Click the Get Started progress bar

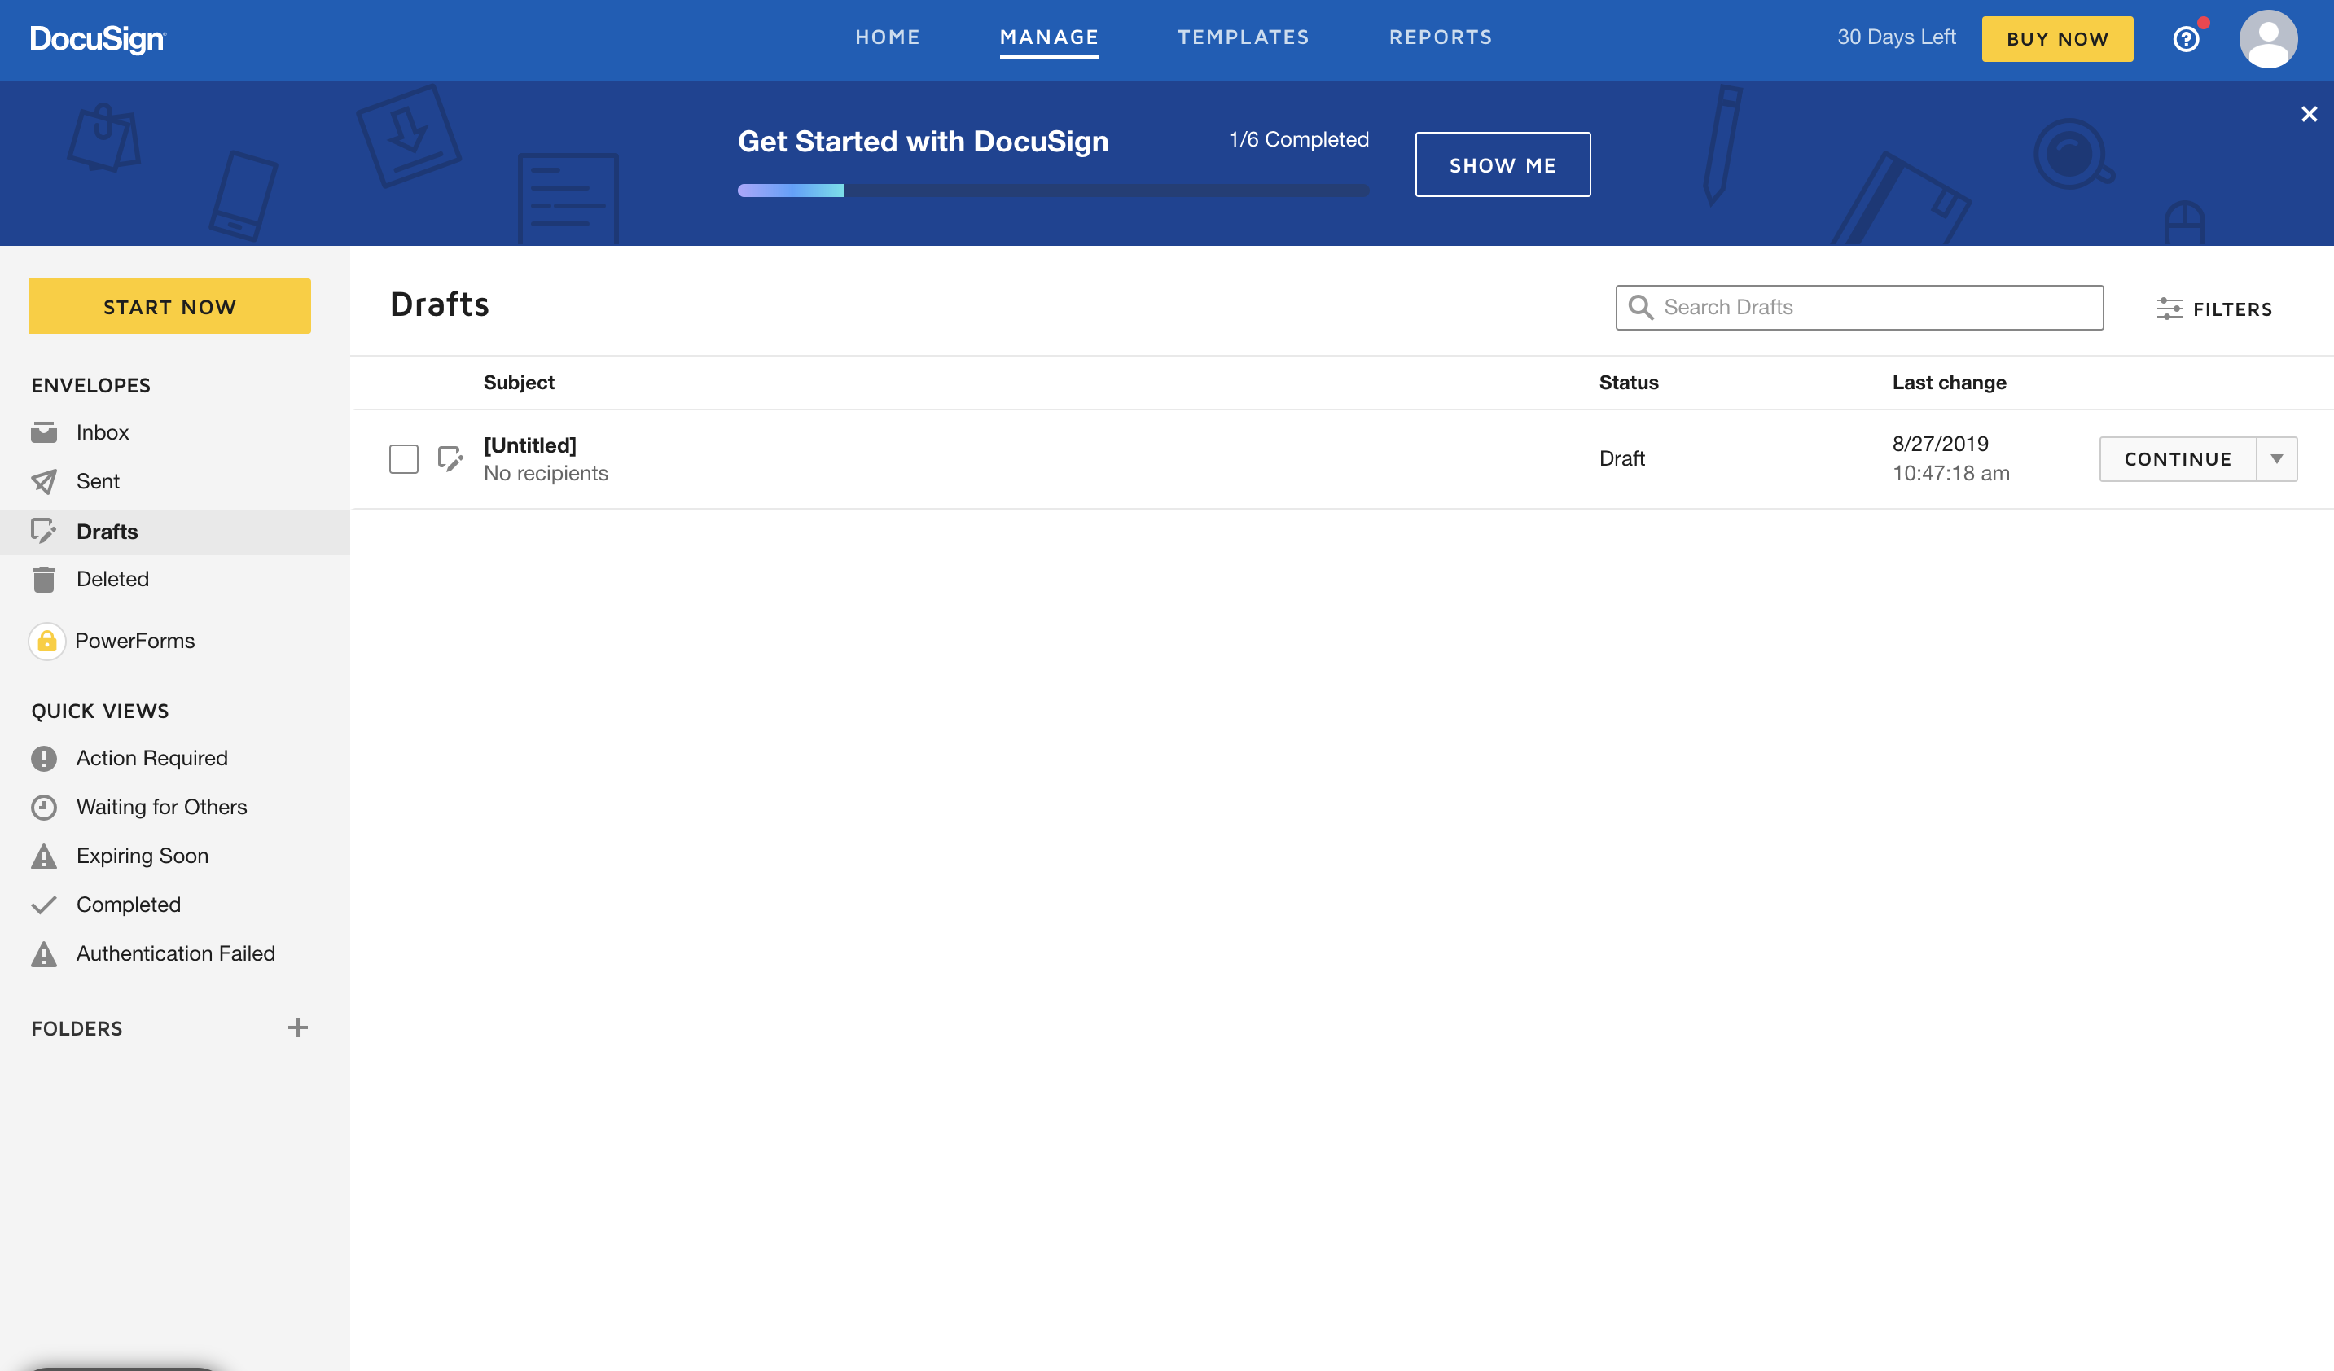pyautogui.click(x=1052, y=191)
